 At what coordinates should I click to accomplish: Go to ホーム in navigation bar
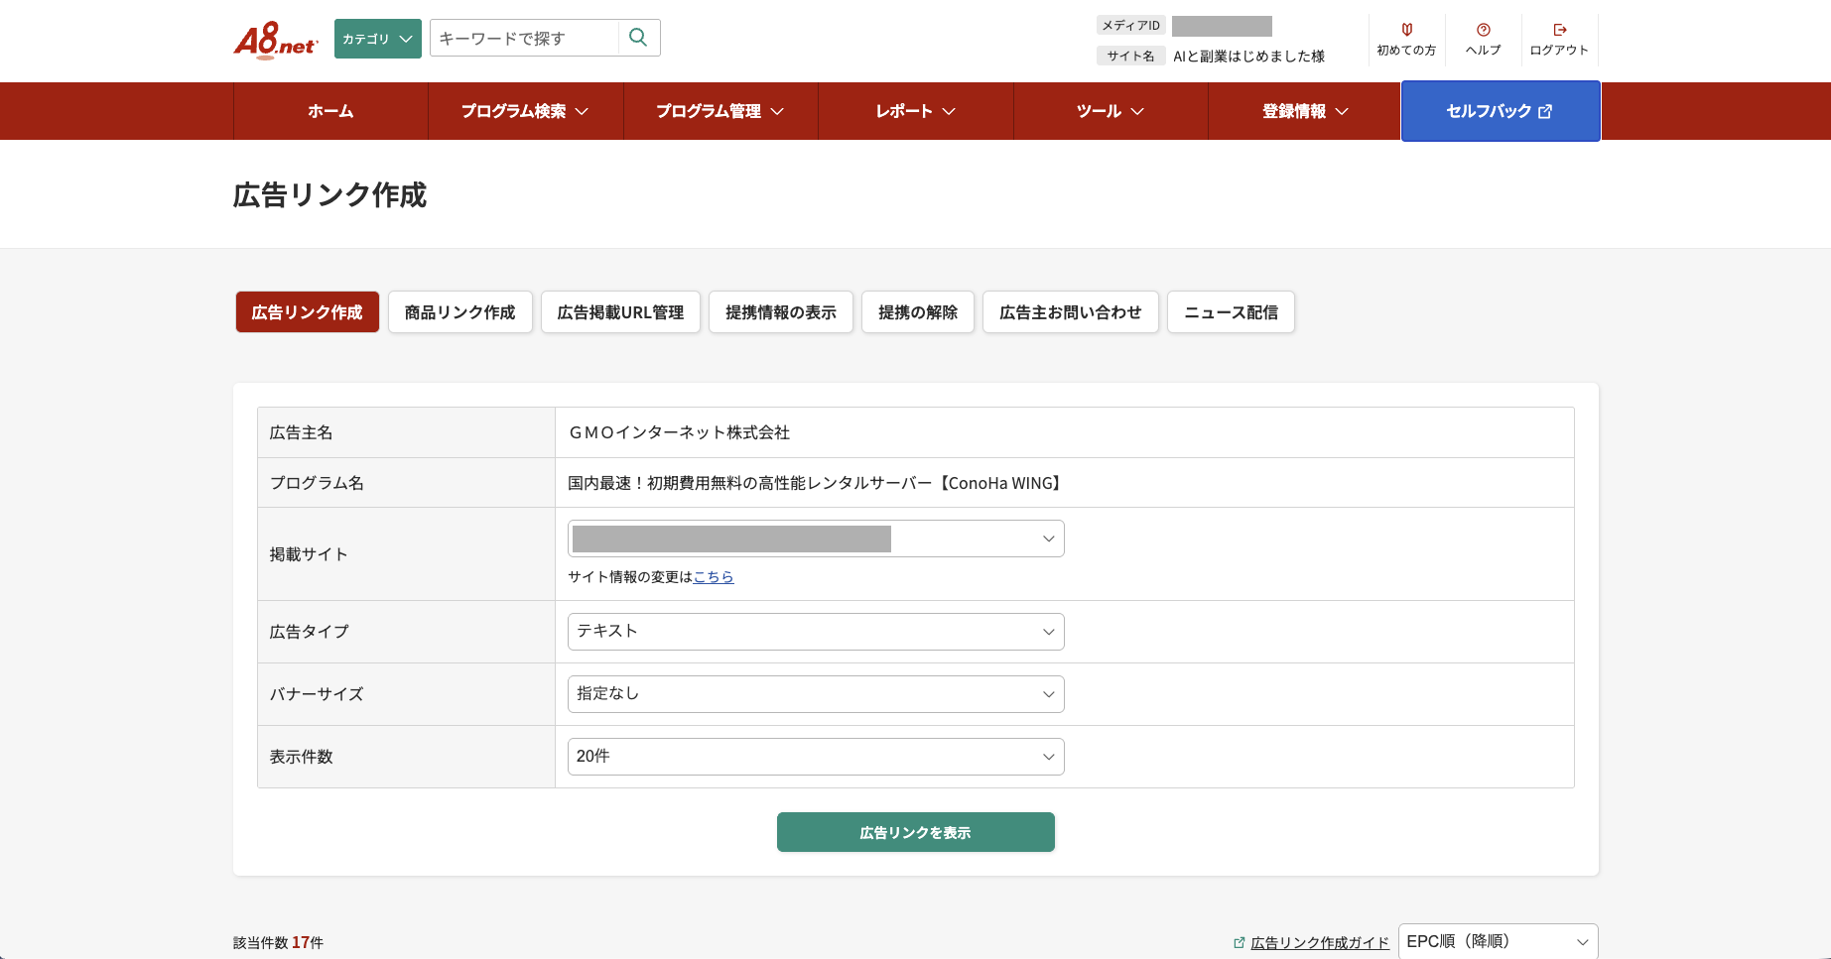click(x=330, y=111)
